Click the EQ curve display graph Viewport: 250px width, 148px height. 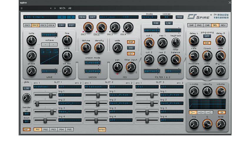tap(207, 104)
